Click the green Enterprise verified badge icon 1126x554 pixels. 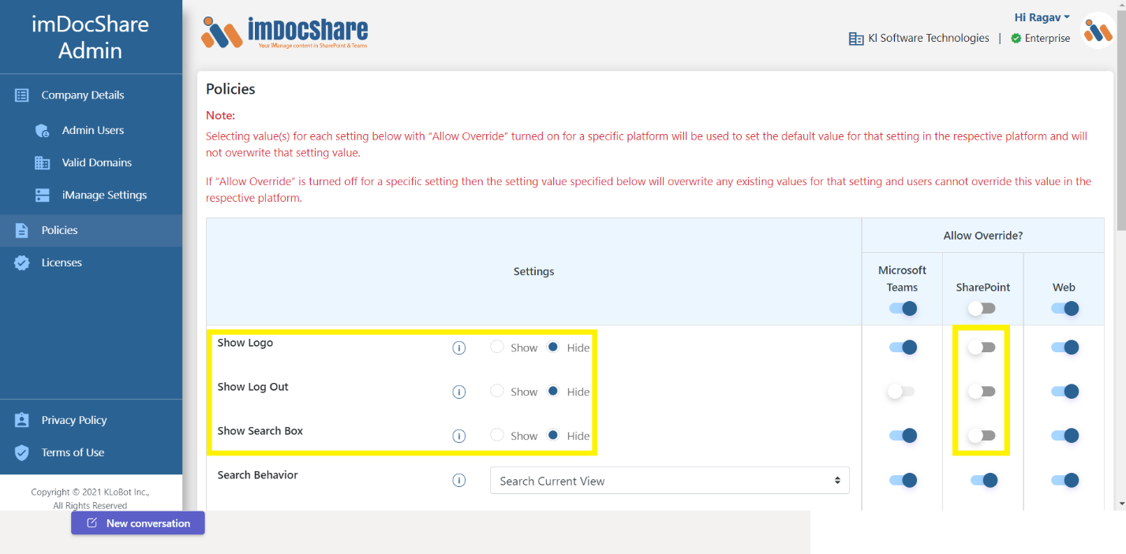(x=1016, y=39)
